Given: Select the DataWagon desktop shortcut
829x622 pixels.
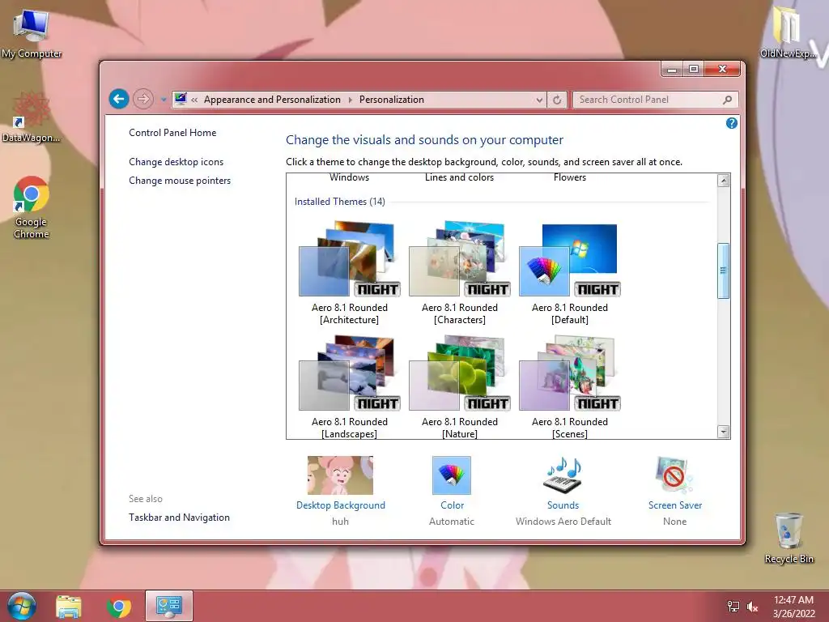Looking at the screenshot, I should pyautogui.click(x=32, y=117).
